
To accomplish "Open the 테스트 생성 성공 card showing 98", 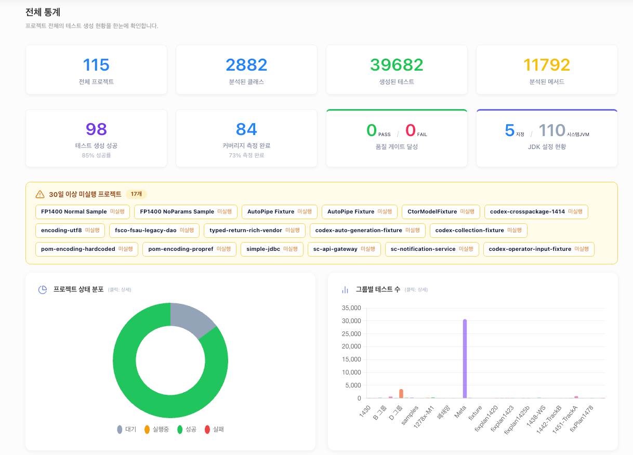I will [96, 138].
